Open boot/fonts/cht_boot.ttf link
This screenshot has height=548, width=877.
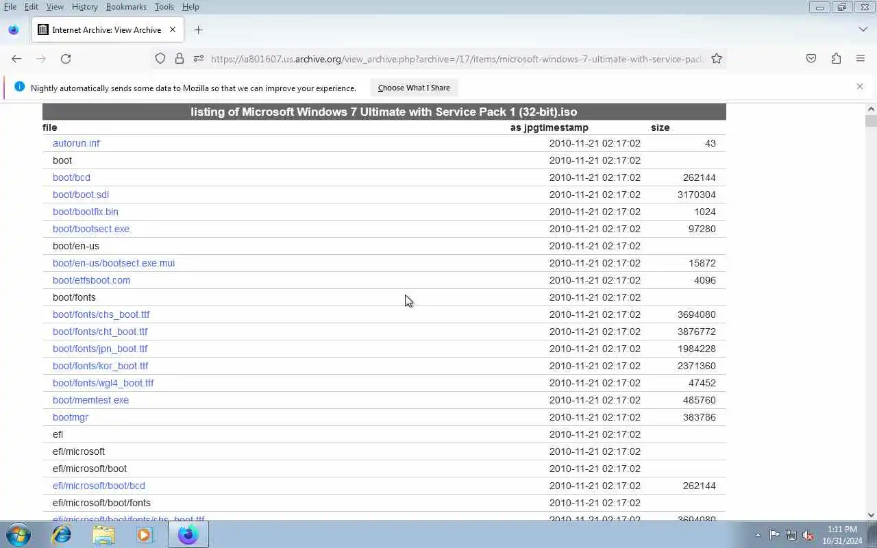click(100, 332)
